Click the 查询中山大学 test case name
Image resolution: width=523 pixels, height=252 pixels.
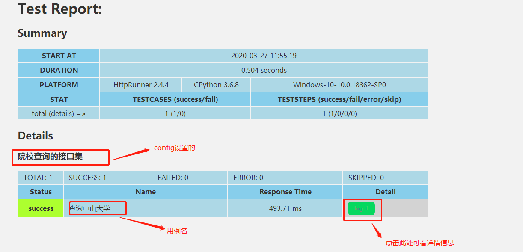(x=97, y=208)
